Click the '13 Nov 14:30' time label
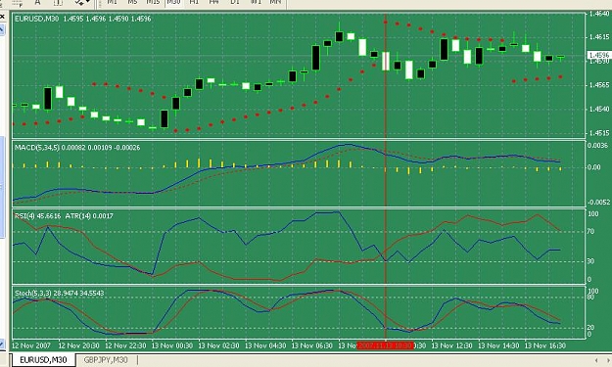 [x=498, y=345]
